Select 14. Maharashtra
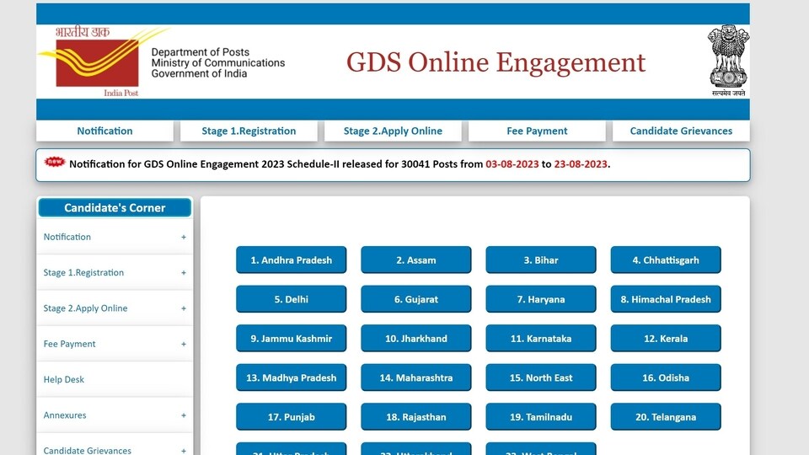 pos(415,377)
